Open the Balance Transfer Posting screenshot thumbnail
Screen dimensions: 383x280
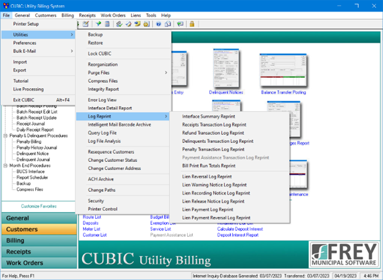284,70
